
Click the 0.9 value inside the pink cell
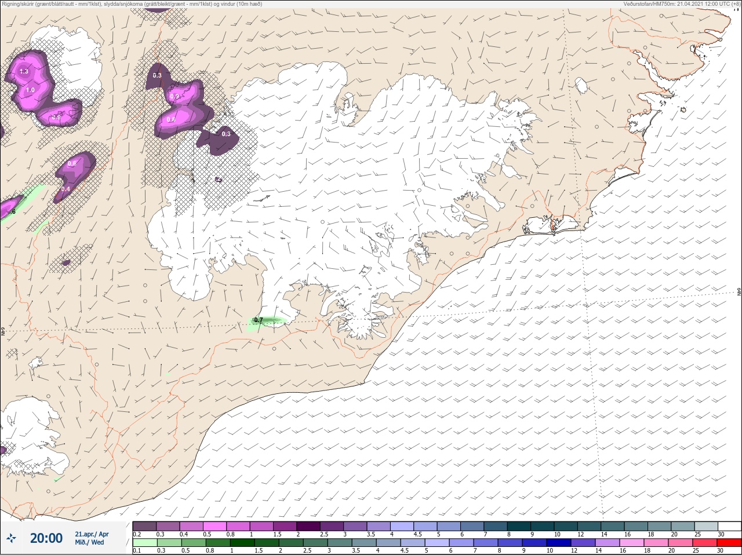(174, 96)
